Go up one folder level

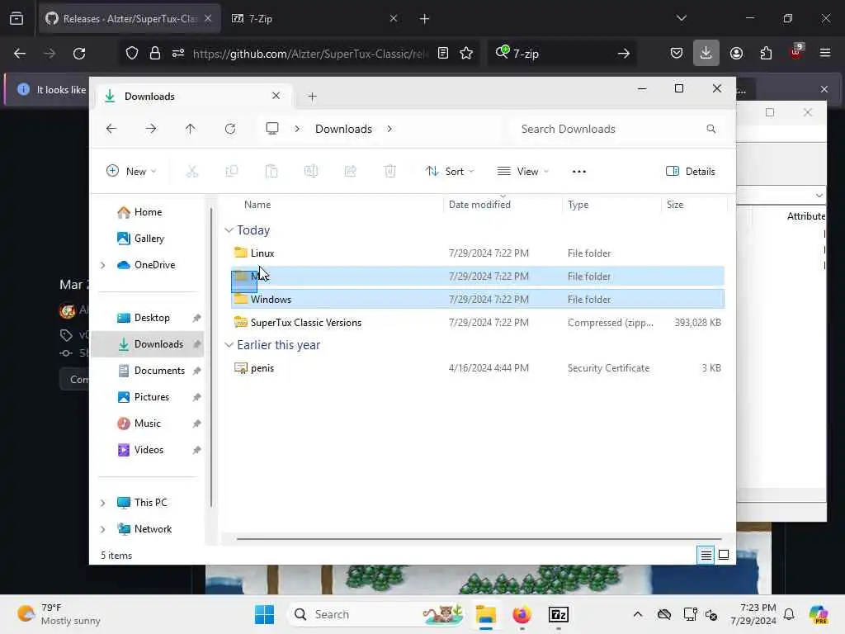point(191,129)
